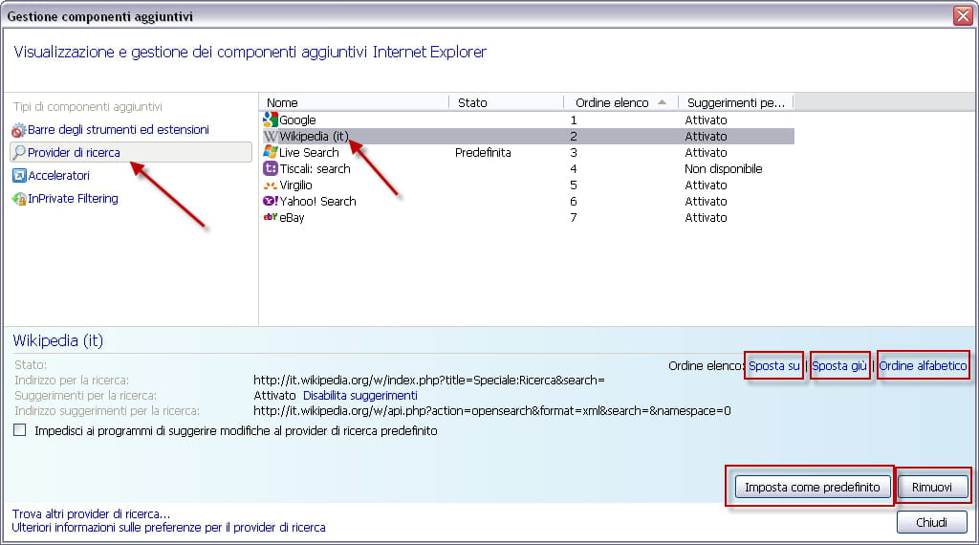Select the eBay row name
The height and width of the screenshot is (545, 979).
[292, 217]
